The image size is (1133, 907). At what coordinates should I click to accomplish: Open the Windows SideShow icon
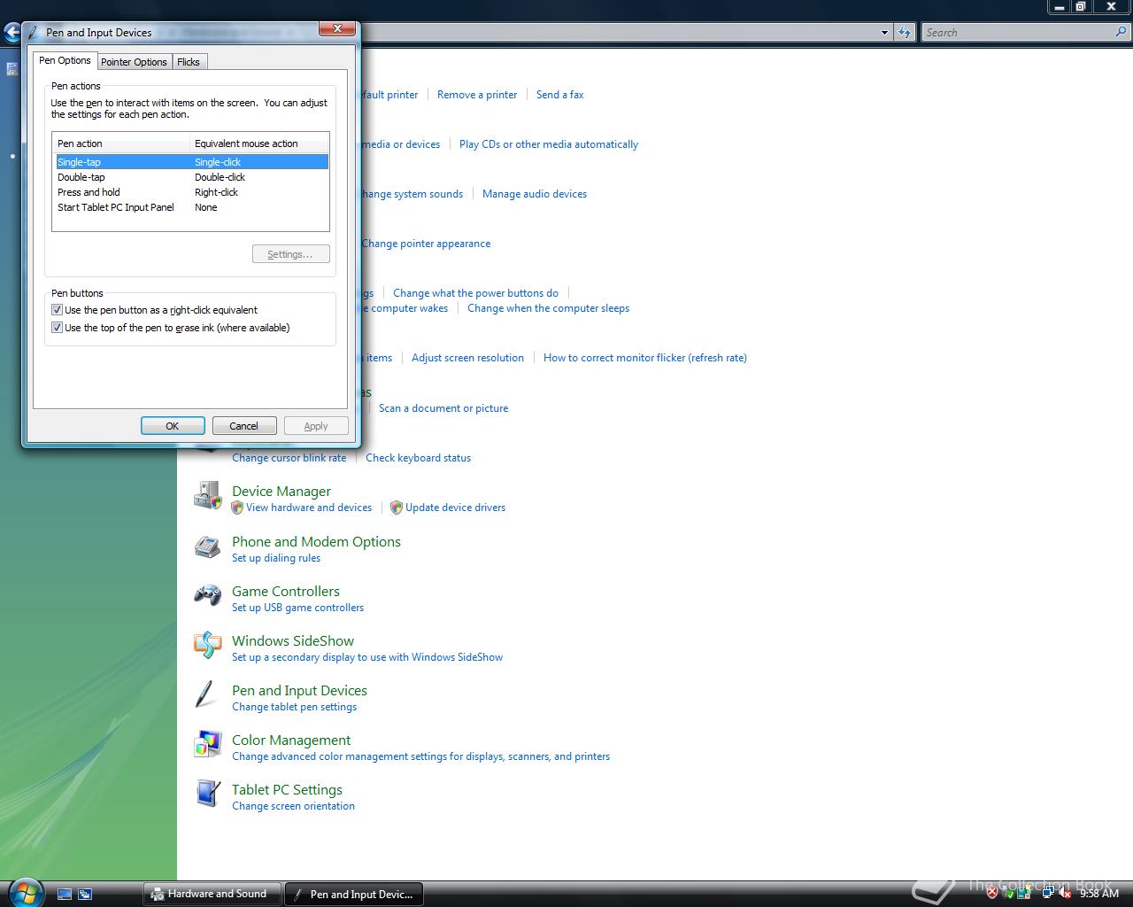(x=208, y=646)
